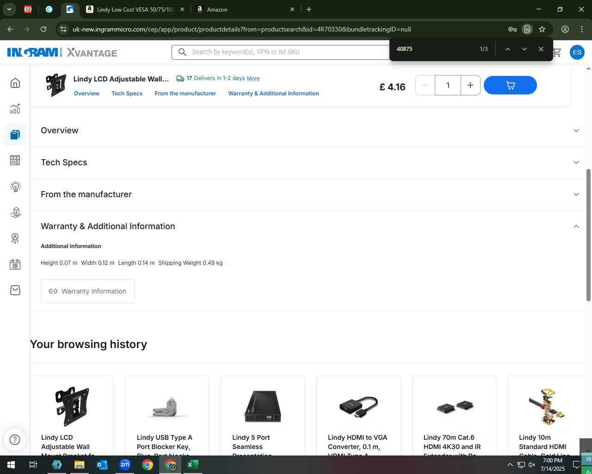This screenshot has width=592, height=474.
Task: Open the More delivery details link
Action: click(253, 79)
